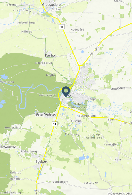Click the Hedegård place label
132x195 pixels.
point(77,30)
